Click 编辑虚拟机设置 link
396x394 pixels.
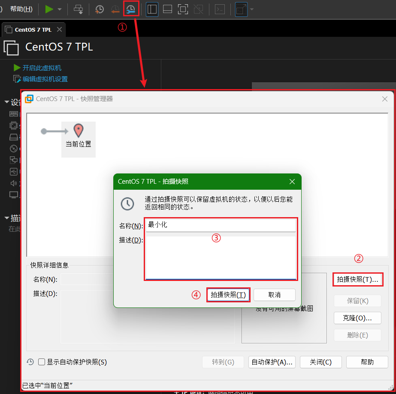pyautogui.click(x=45, y=79)
